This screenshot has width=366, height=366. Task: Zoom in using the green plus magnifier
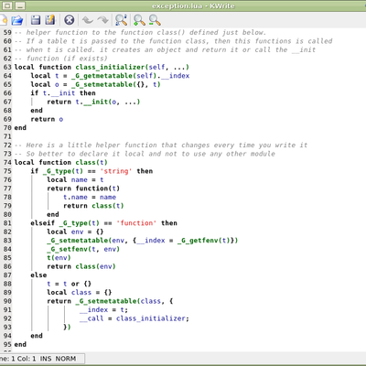[139, 20]
